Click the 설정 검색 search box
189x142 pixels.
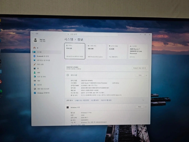92,34
